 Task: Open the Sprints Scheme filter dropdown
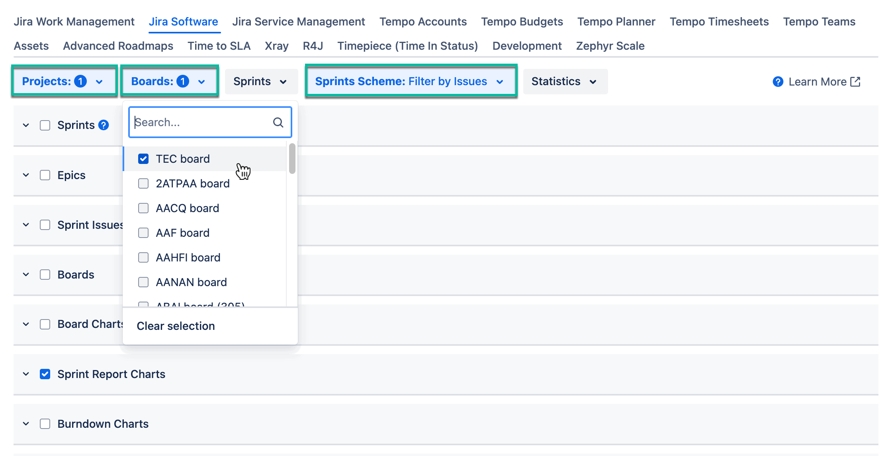(x=411, y=81)
